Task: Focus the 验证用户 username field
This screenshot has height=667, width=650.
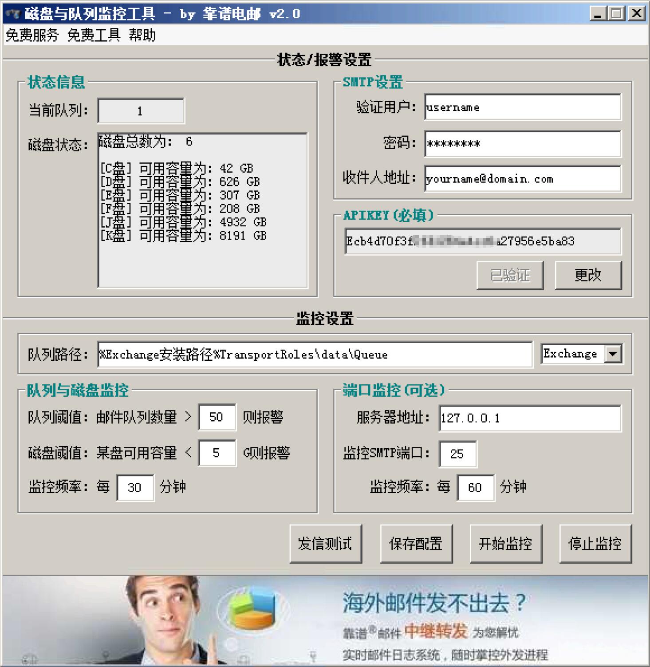Action: 522,107
